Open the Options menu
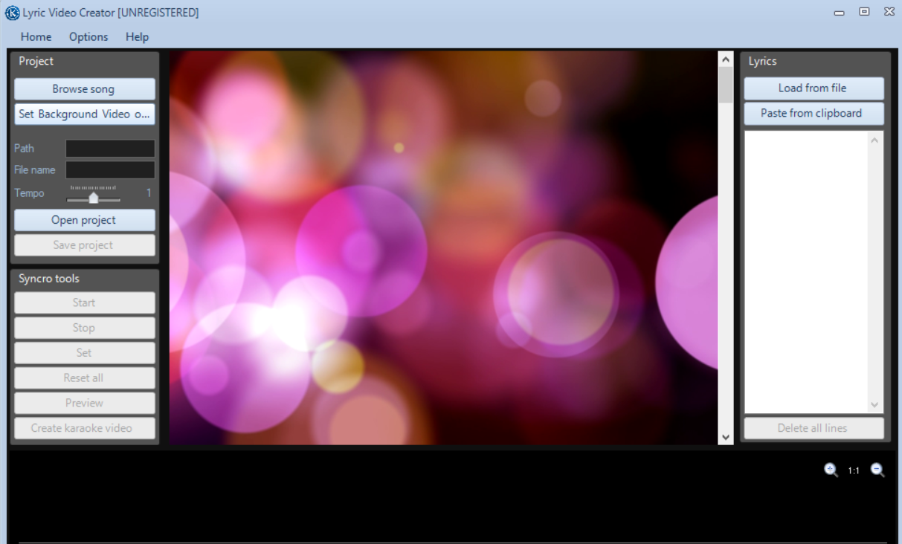Viewport: 902px width, 544px height. coord(88,36)
